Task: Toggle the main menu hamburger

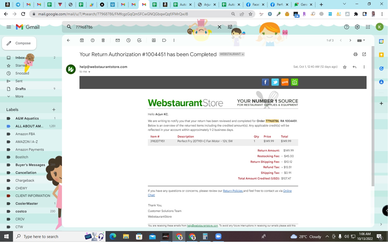Action: [x=9, y=27]
